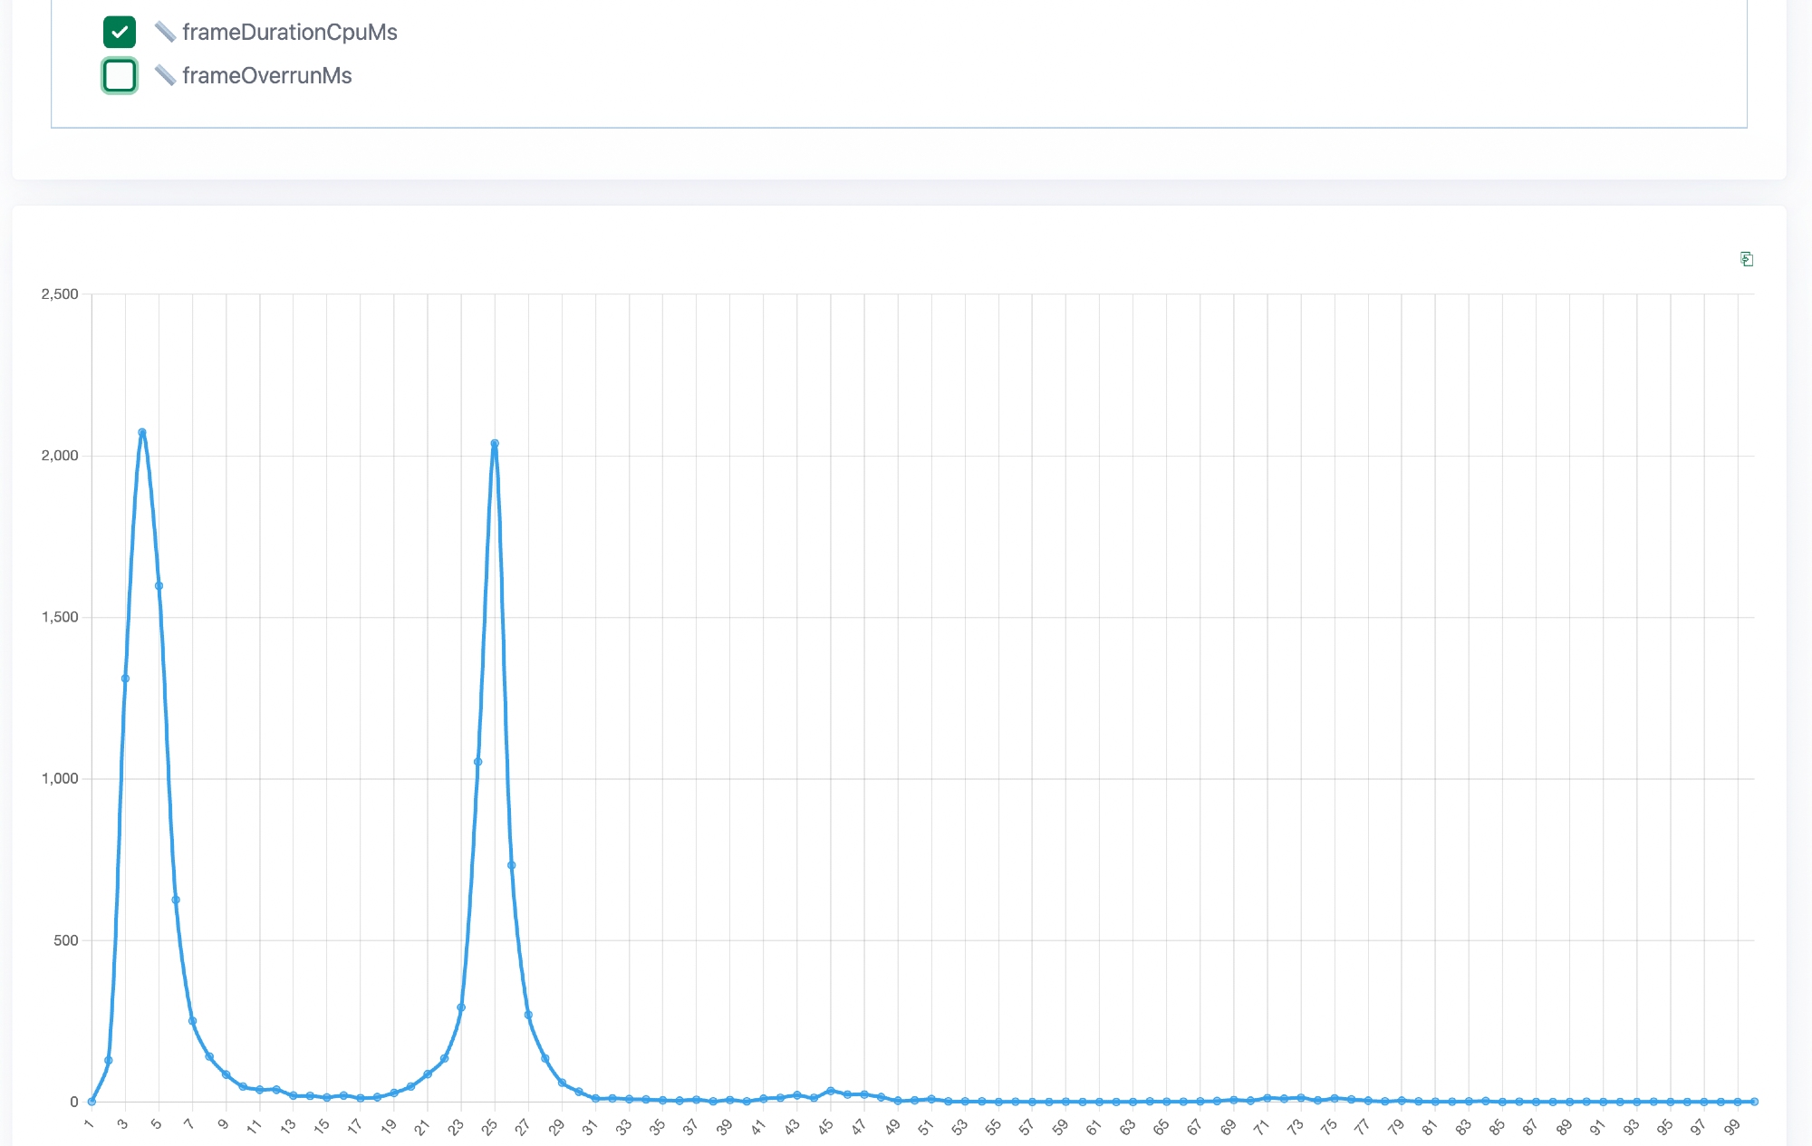Click the last data point on the right edge
This screenshot has width=1812, height=1146.
pyautogui.click(x=1755, y=1102)
